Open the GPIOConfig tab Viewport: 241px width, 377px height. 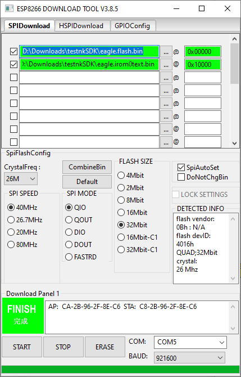[133, 26]
